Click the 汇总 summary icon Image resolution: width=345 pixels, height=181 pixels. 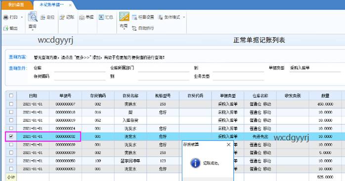tap(101, 17)
